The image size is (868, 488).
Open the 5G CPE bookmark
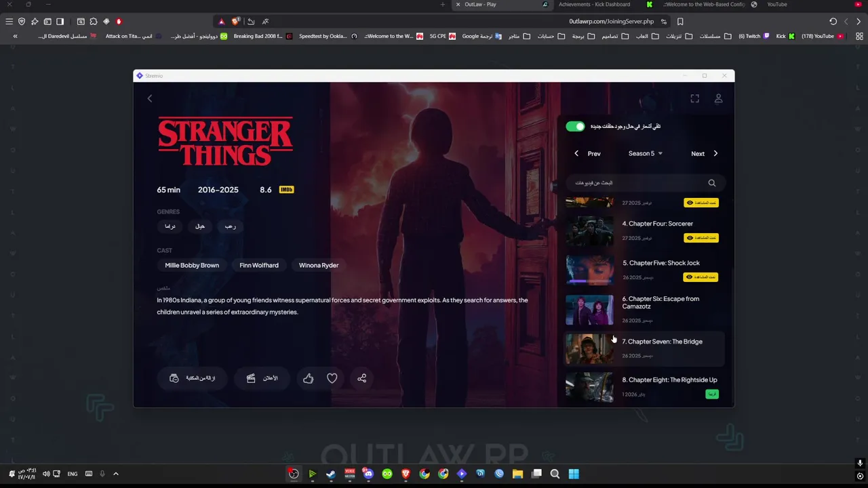point(443,36)
